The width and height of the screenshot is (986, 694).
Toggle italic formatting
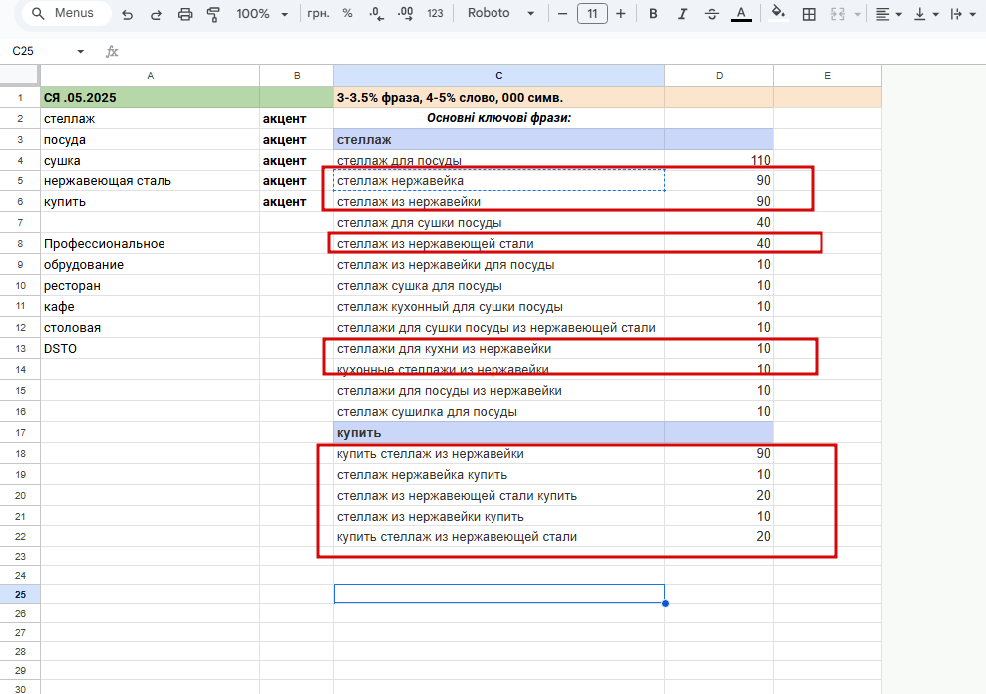click(682, 14)
